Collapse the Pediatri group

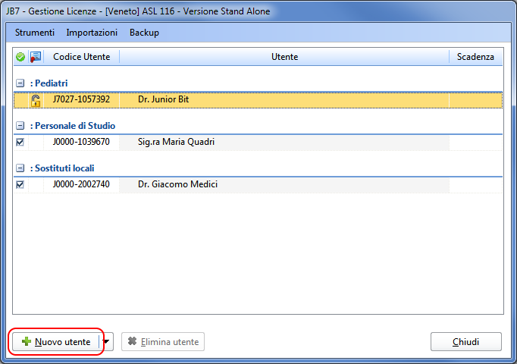click(20, 83)
